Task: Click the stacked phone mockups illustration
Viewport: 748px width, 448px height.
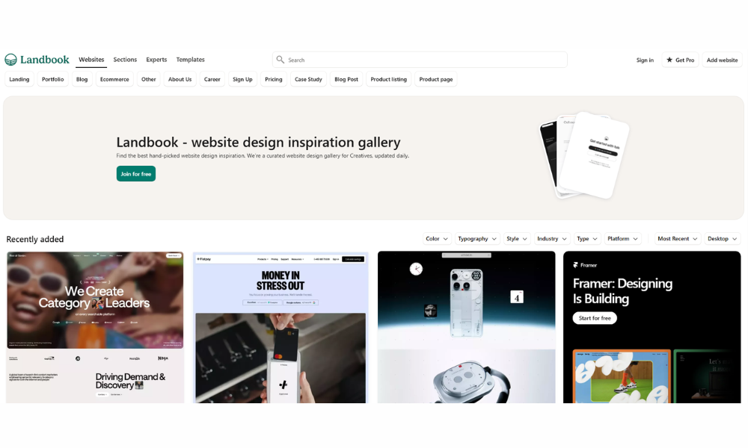Action: [584, 155]
